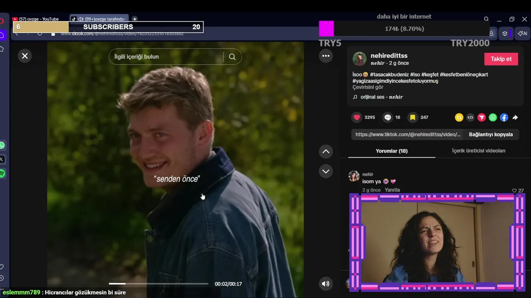
Task: Open the #keşfet hashtag
Action: [x=430, y=74]
